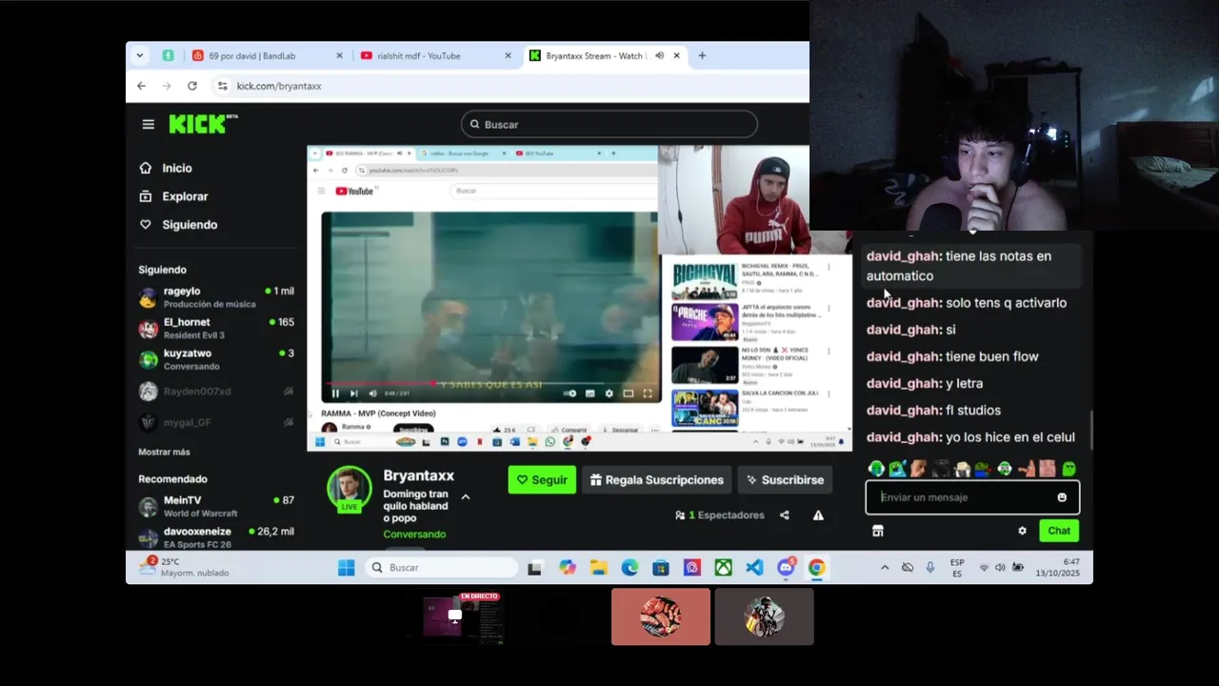Viewport: 1219px width, 686px height.
Task: Open chat settings gear icon
Action: point(1022,531)
